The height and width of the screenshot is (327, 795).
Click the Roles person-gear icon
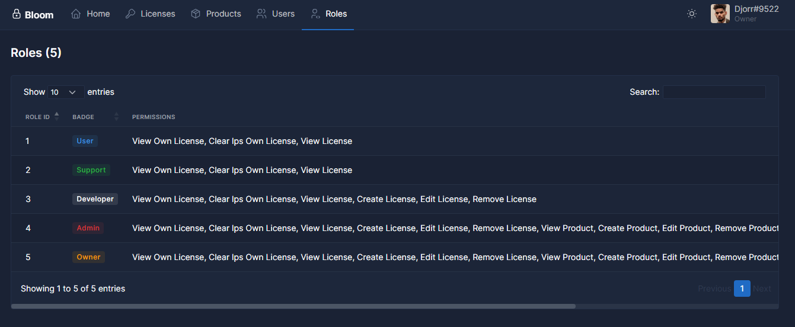click(315, 14)
